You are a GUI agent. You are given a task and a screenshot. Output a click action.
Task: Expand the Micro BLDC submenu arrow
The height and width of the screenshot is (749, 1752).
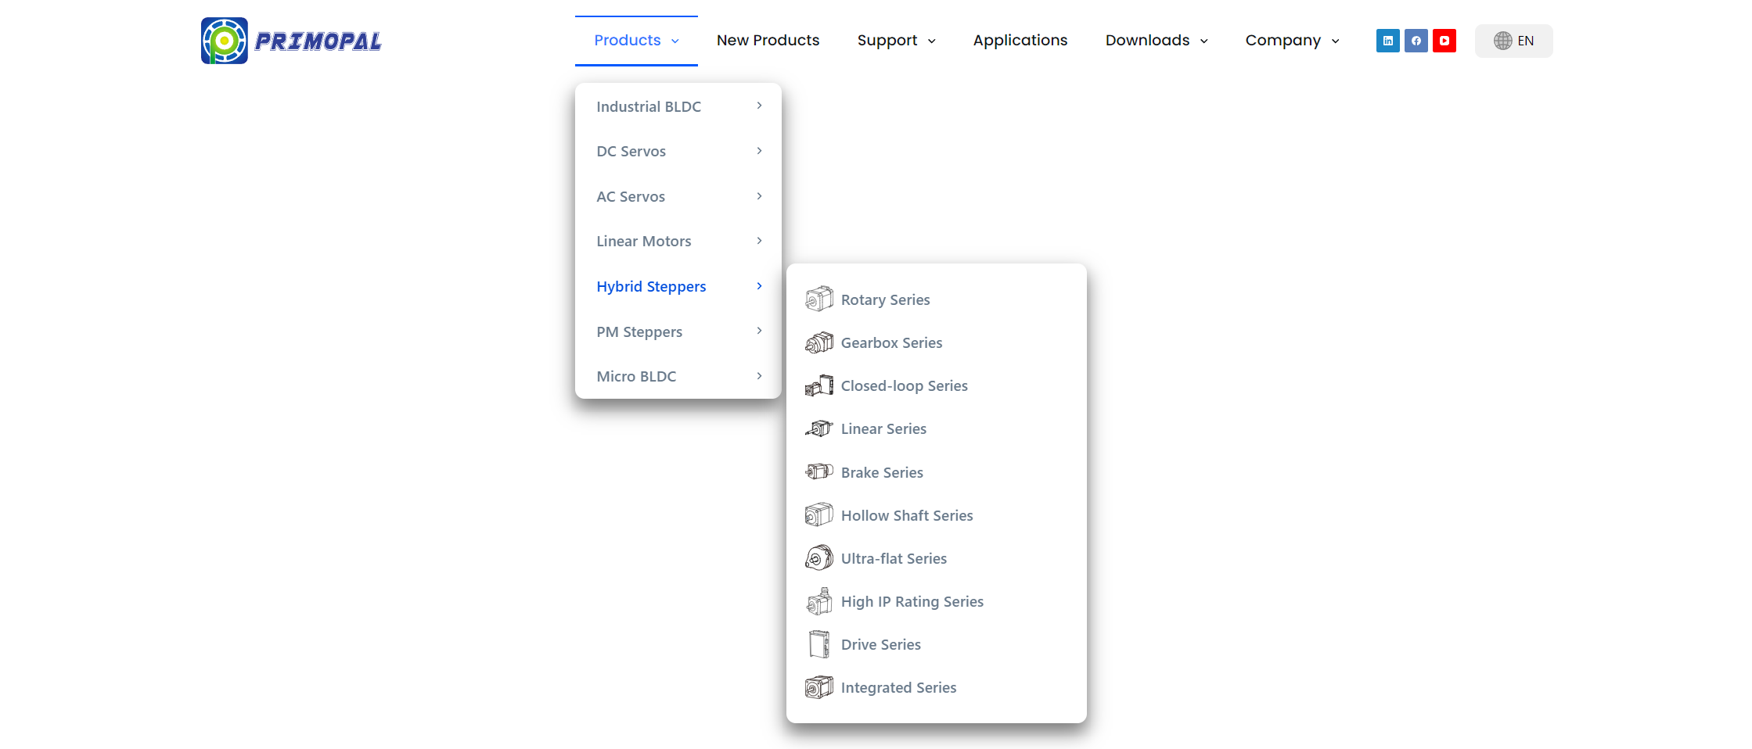pyautogui.click(x=759, y=376)
